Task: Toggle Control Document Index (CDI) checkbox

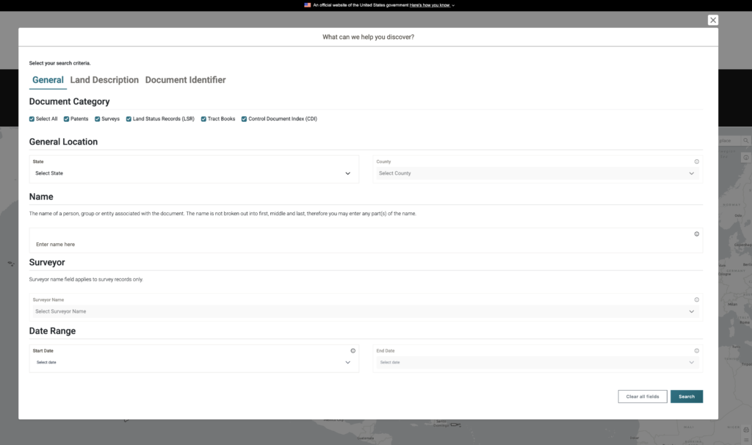Action: 244,119
